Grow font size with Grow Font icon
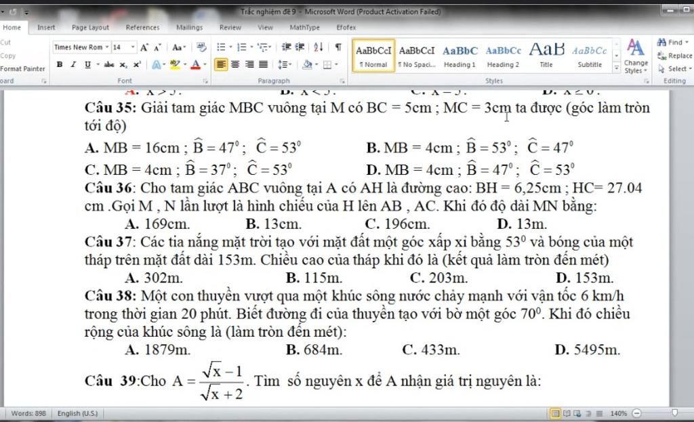This screenshot has height=422, width=694. [144, 47]
